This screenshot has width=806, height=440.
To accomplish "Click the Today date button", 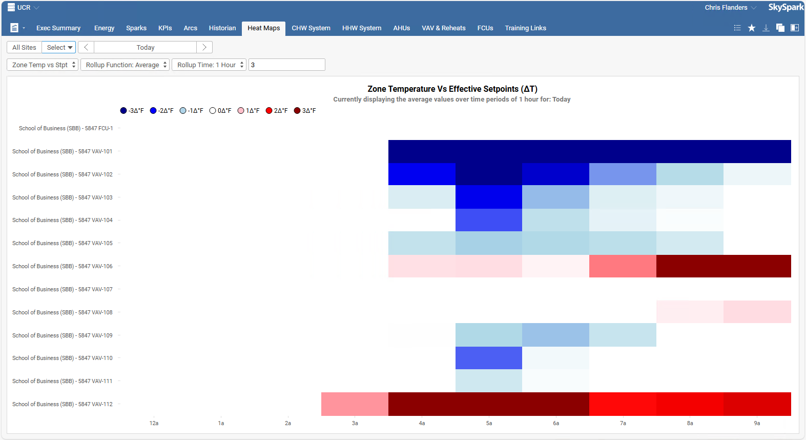I will [x=146, y=47].
